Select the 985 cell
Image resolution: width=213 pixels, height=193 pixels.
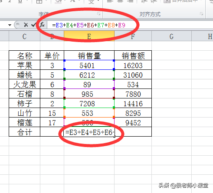[89, 94]
